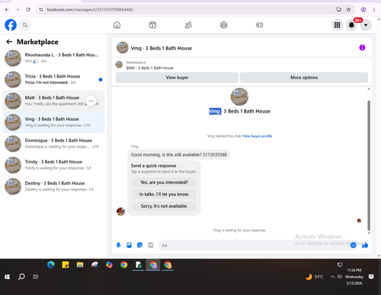Image resolution: width=381 pixels, height=295 pixels.
Task: Attach a photo with the image icon
Action: click(x=129, y=245)
